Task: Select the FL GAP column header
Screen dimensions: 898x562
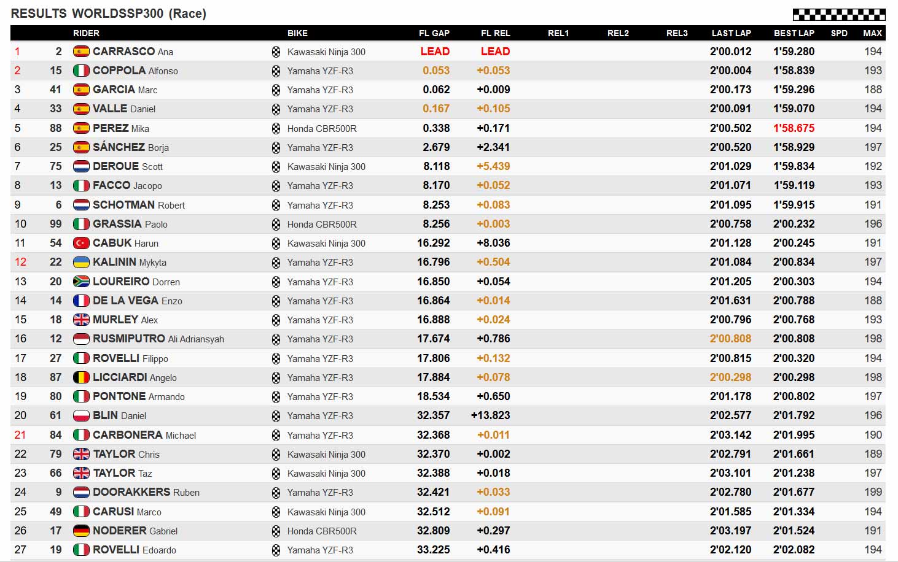Action: click(x=434, y=33)
